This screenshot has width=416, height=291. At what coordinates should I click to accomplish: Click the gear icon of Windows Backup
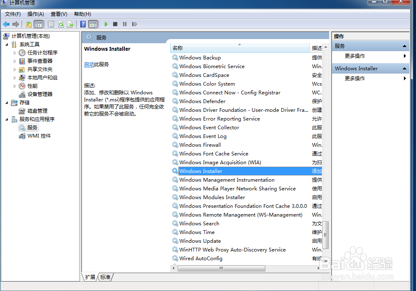pyautogui.click(x=175, y=57)
